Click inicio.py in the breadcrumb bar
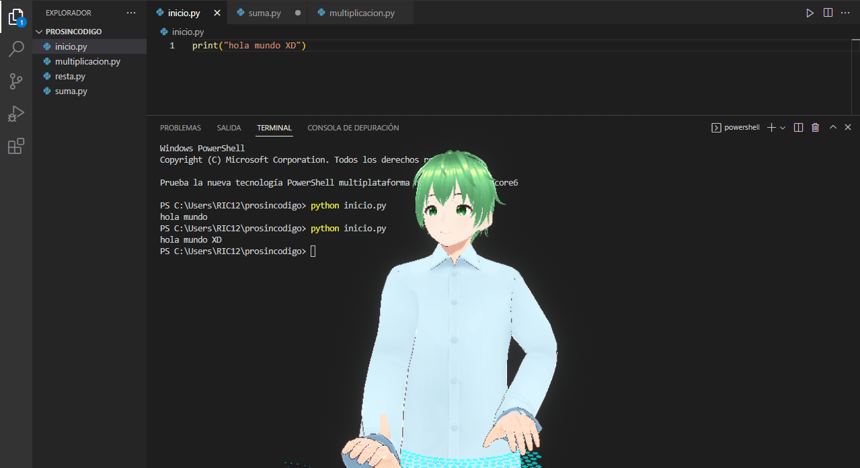 [183, 32]
